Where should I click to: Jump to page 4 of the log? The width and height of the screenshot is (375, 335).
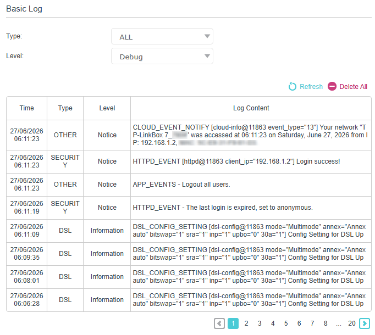pos(273,323)
